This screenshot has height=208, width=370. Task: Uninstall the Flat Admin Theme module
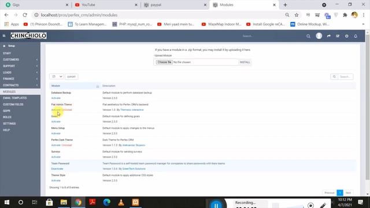click(x=67, y=110)
